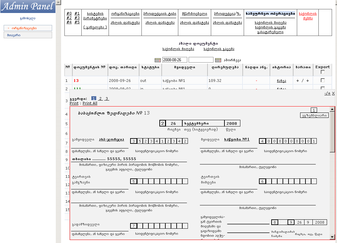Open document number 13 in the table
The image size is (337, 243).
(x=76, y=81)
